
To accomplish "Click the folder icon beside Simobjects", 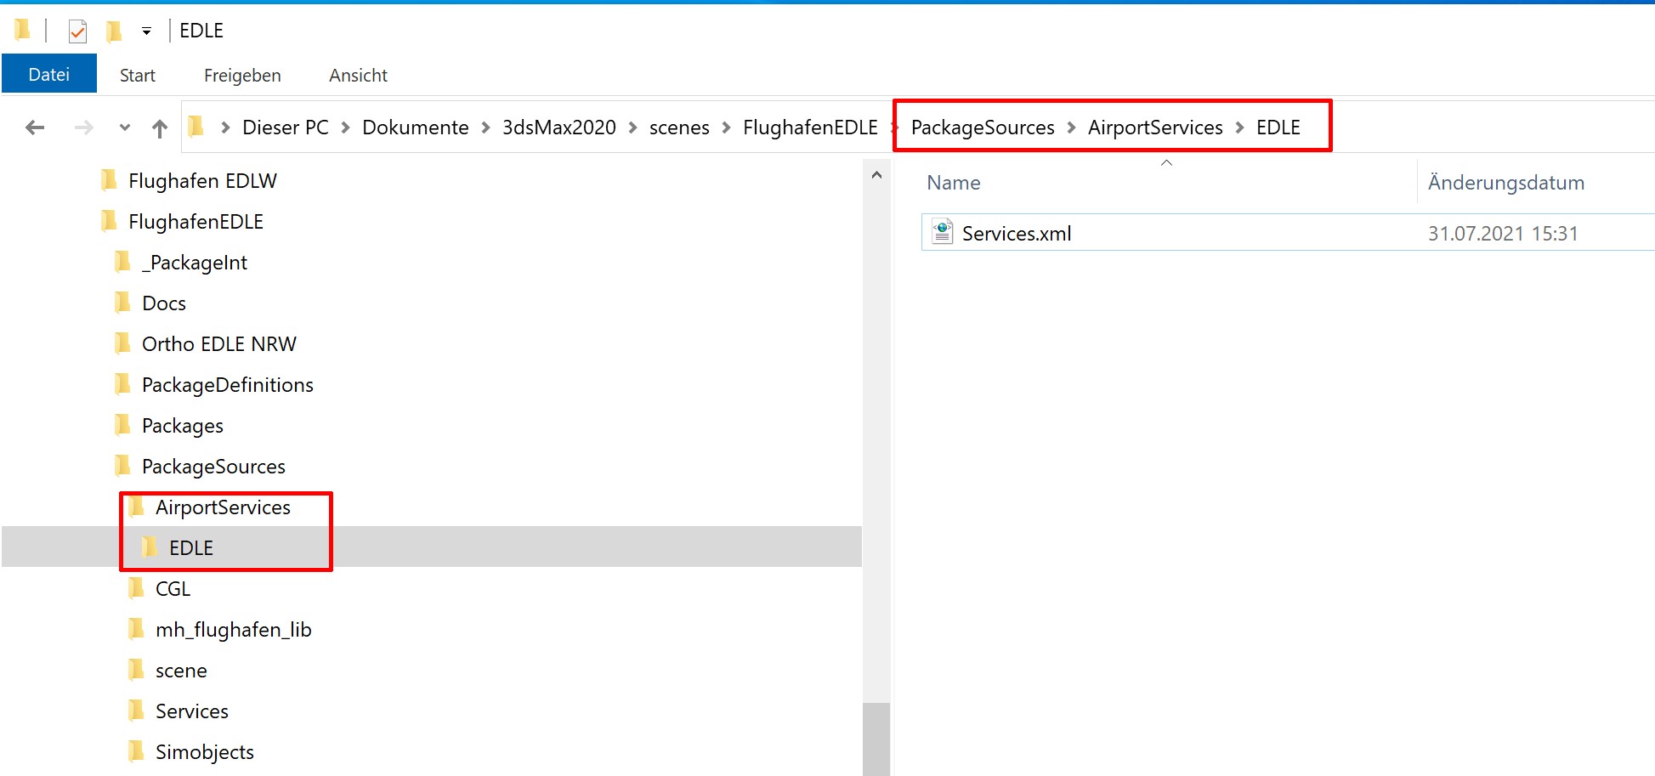I will (136, 751).
